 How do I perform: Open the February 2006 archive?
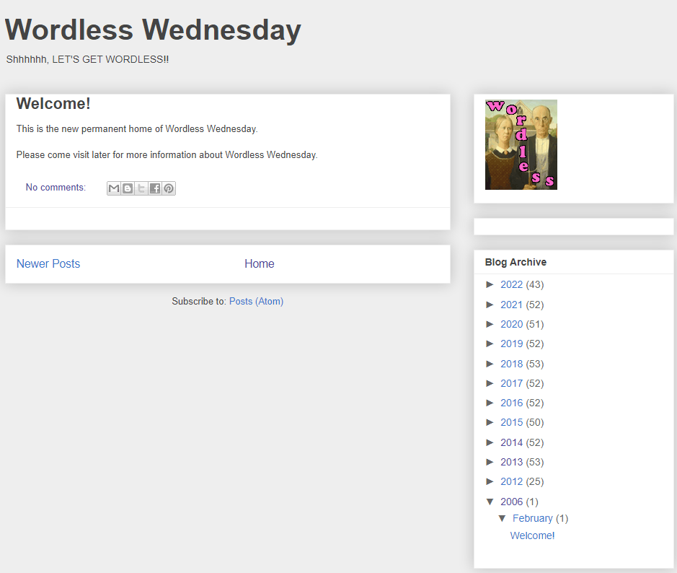533,518
